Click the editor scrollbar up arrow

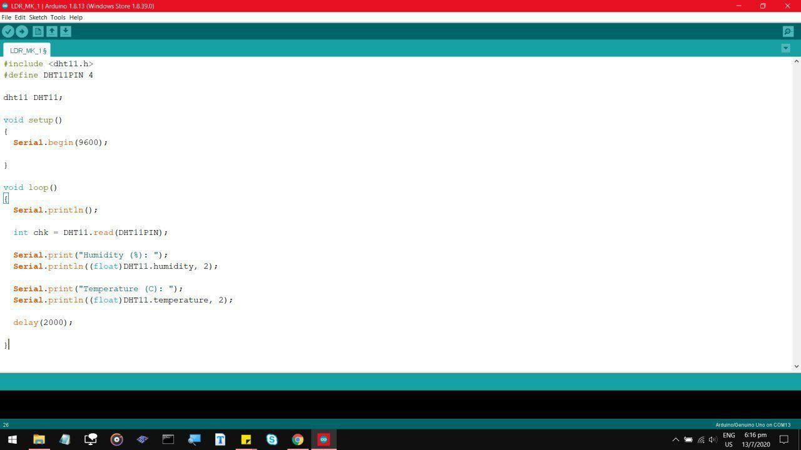797,61
